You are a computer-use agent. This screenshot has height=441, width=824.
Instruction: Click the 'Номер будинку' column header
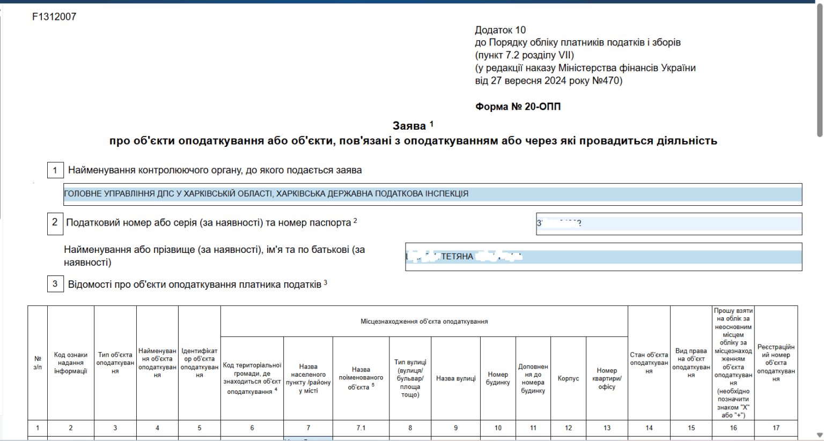click(x=498, y=378)
